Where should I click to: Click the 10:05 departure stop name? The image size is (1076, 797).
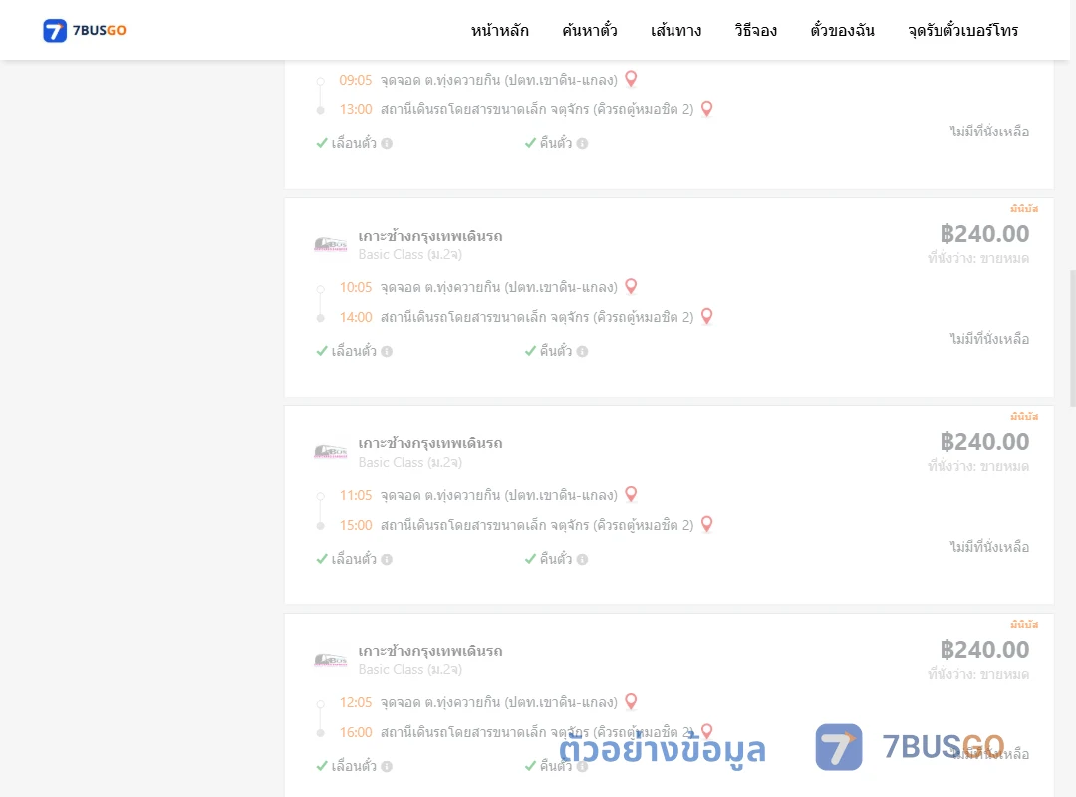(x=499, y=287)
